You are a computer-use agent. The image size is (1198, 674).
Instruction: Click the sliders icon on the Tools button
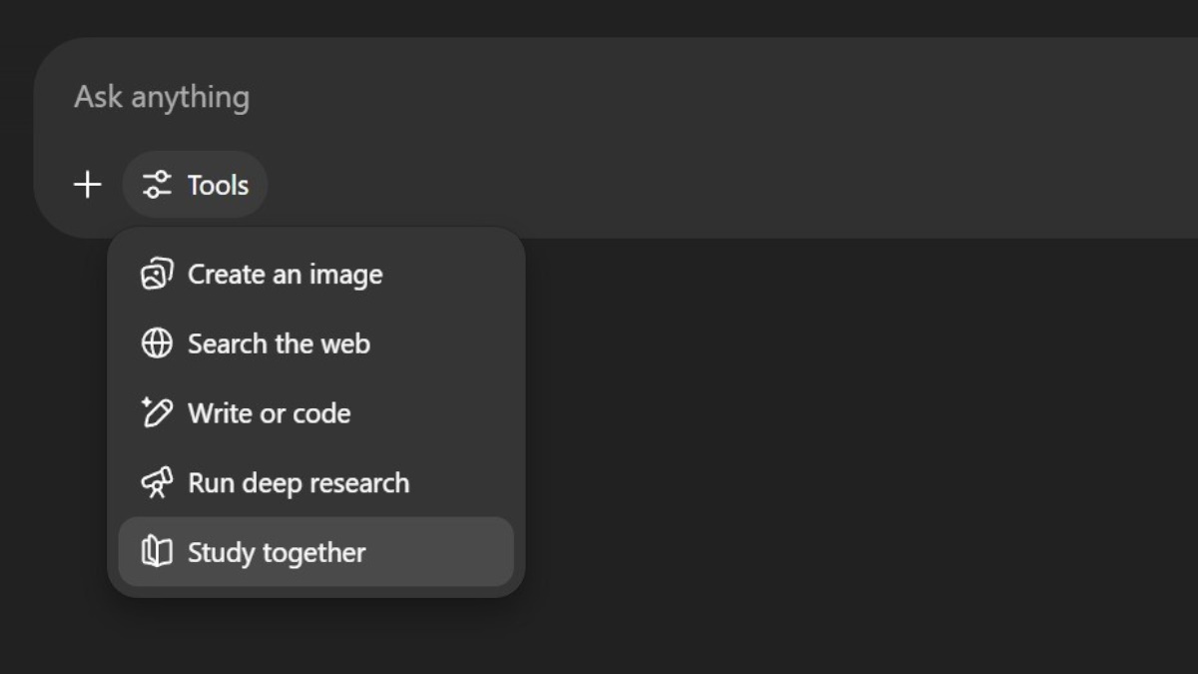tap(157, 185)
